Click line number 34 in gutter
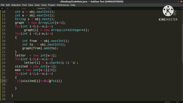Screen dimensions: 183x103 coord(3,99)
